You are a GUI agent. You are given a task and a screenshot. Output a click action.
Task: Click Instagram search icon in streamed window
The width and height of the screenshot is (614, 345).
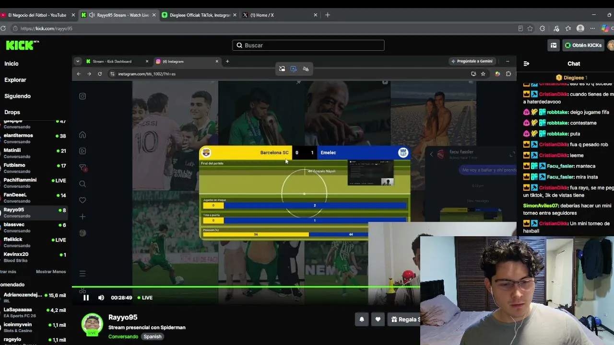pos(83,184)
